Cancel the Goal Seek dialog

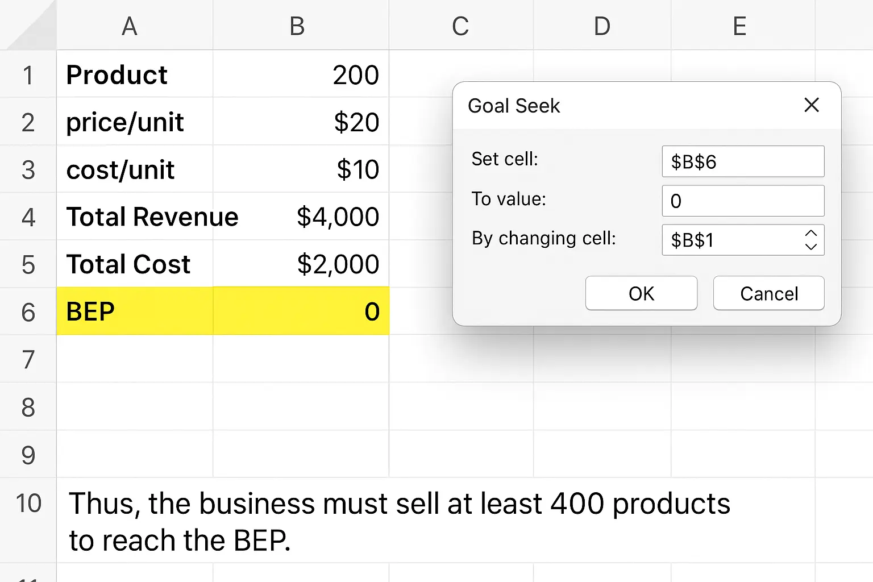pyautogui.click(x=768, y=293)
